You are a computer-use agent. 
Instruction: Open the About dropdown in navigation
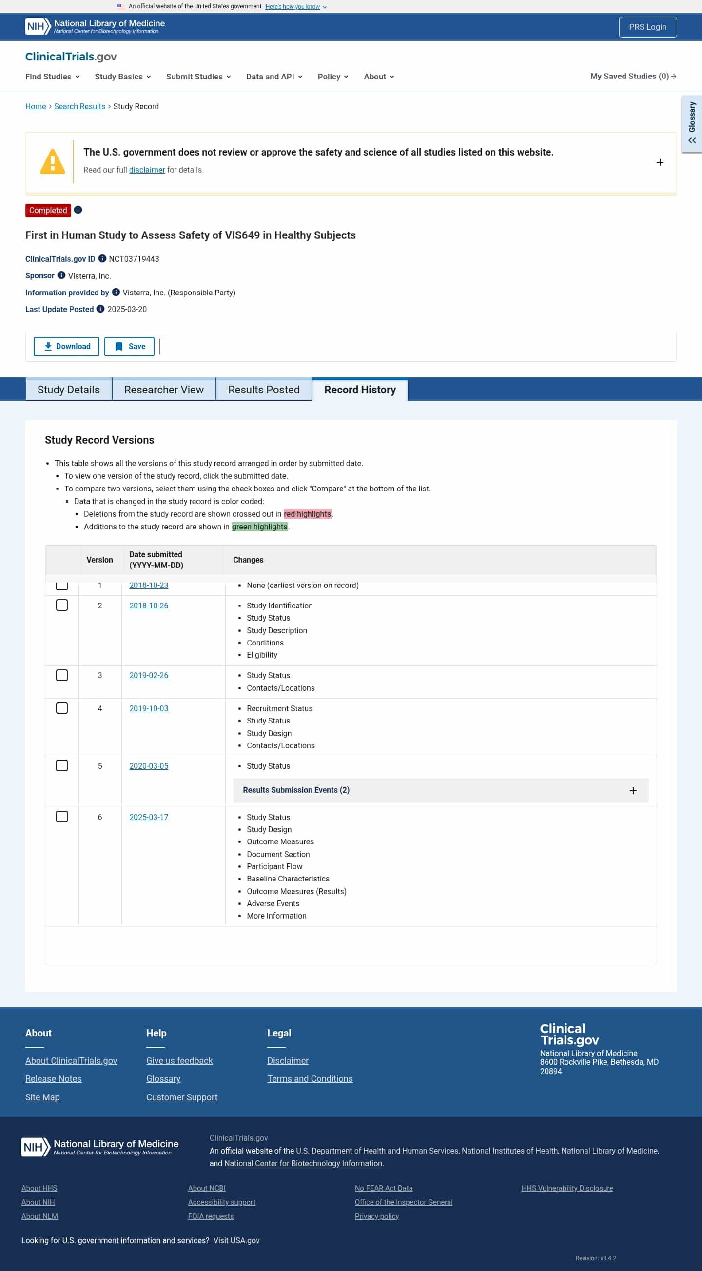coord(379,77)
